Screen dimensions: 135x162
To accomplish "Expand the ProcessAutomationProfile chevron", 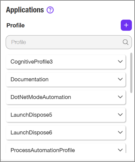I will click(x=120, y=150).
